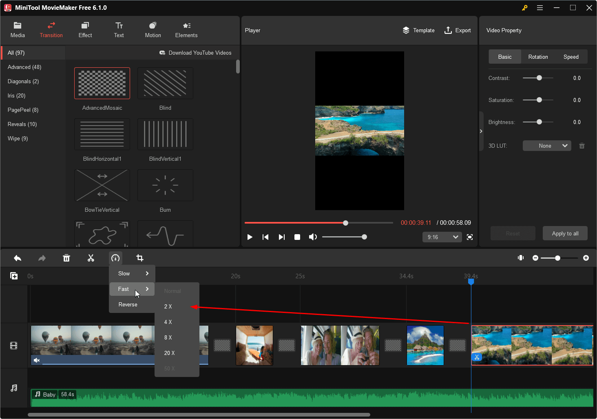Click the Template button

pos(419,30)
